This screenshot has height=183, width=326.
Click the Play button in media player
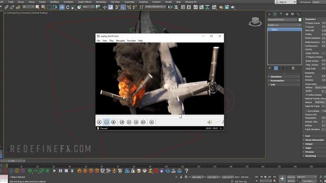(x=99, y=122)
